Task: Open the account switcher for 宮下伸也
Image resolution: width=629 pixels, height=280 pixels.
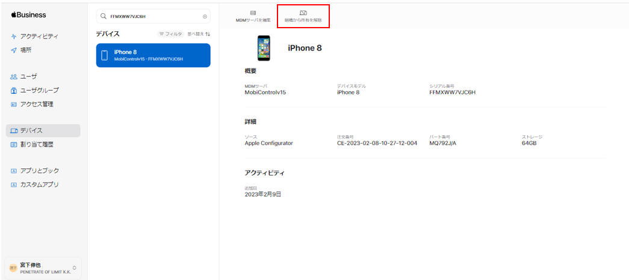Action: click(x=43, y=268)
